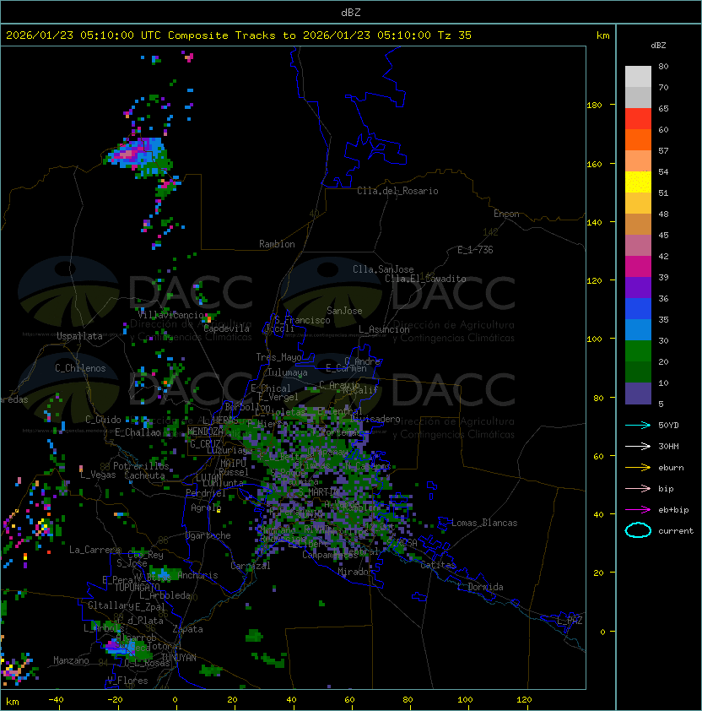Click the 'Zapata' map label
This screenshot has width=702, height=711.
pyautogui.click(x=187, y=629)
